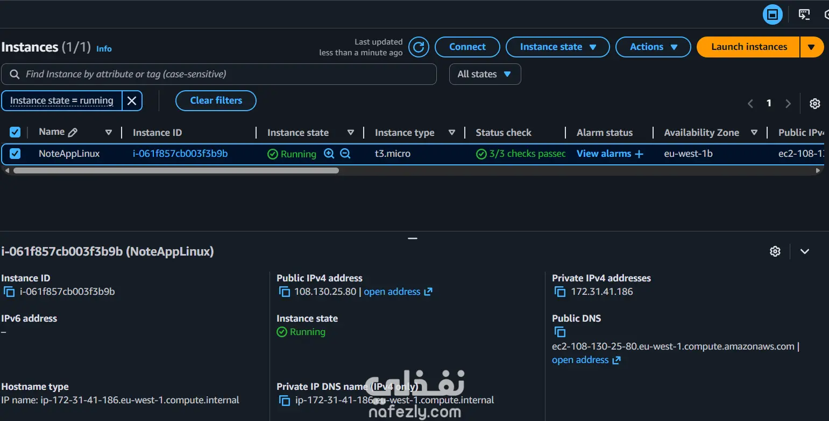Click zoom-in filter icon beside Running
This screenshot has height=421, width=829.
pyautogui.click(x=329, y=154)
